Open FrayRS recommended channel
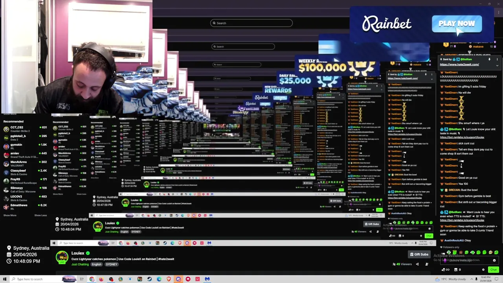Image resolution: width=503 pixels, height=283 pixels. point(25,181)
